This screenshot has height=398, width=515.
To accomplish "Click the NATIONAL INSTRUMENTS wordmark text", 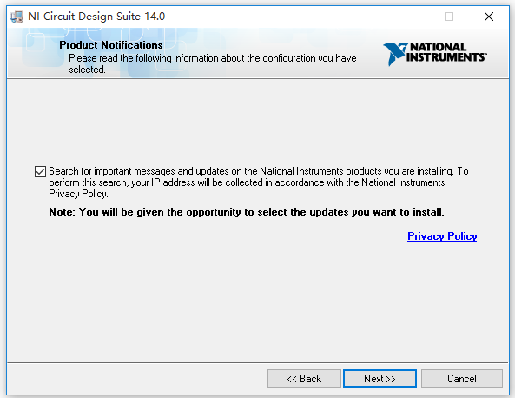I will (x=446, y=52).
